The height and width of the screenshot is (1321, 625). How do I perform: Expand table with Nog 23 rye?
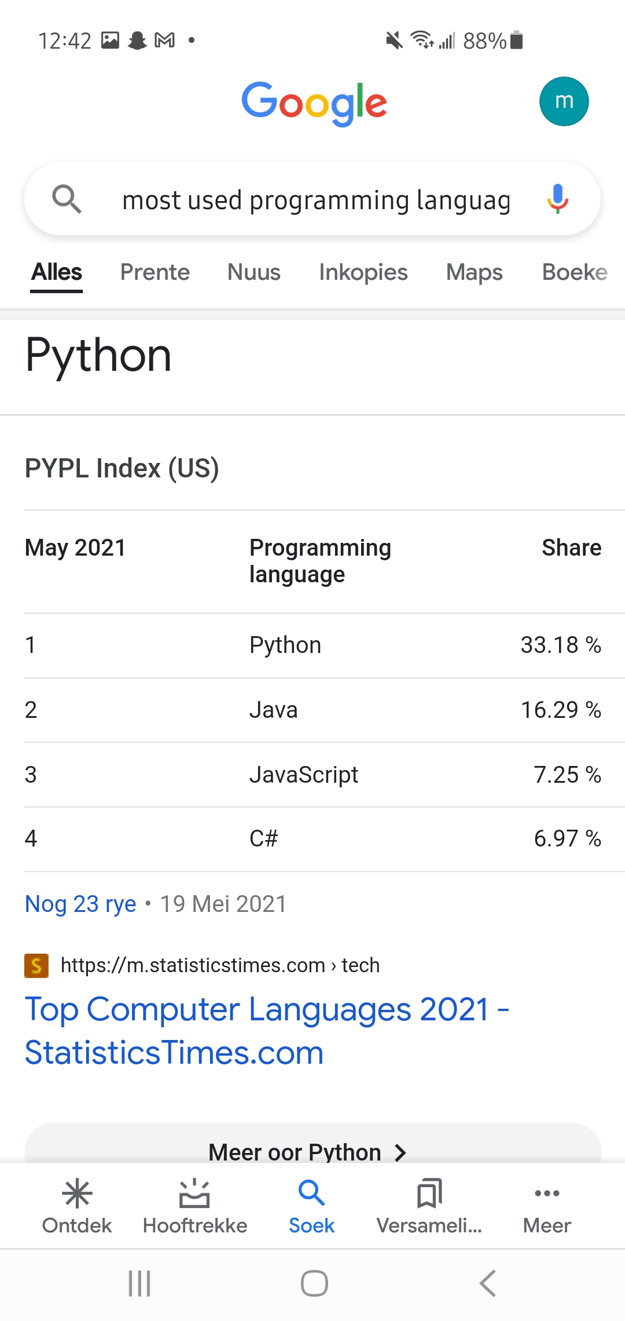pyautogui.click(x=80, y=904)
